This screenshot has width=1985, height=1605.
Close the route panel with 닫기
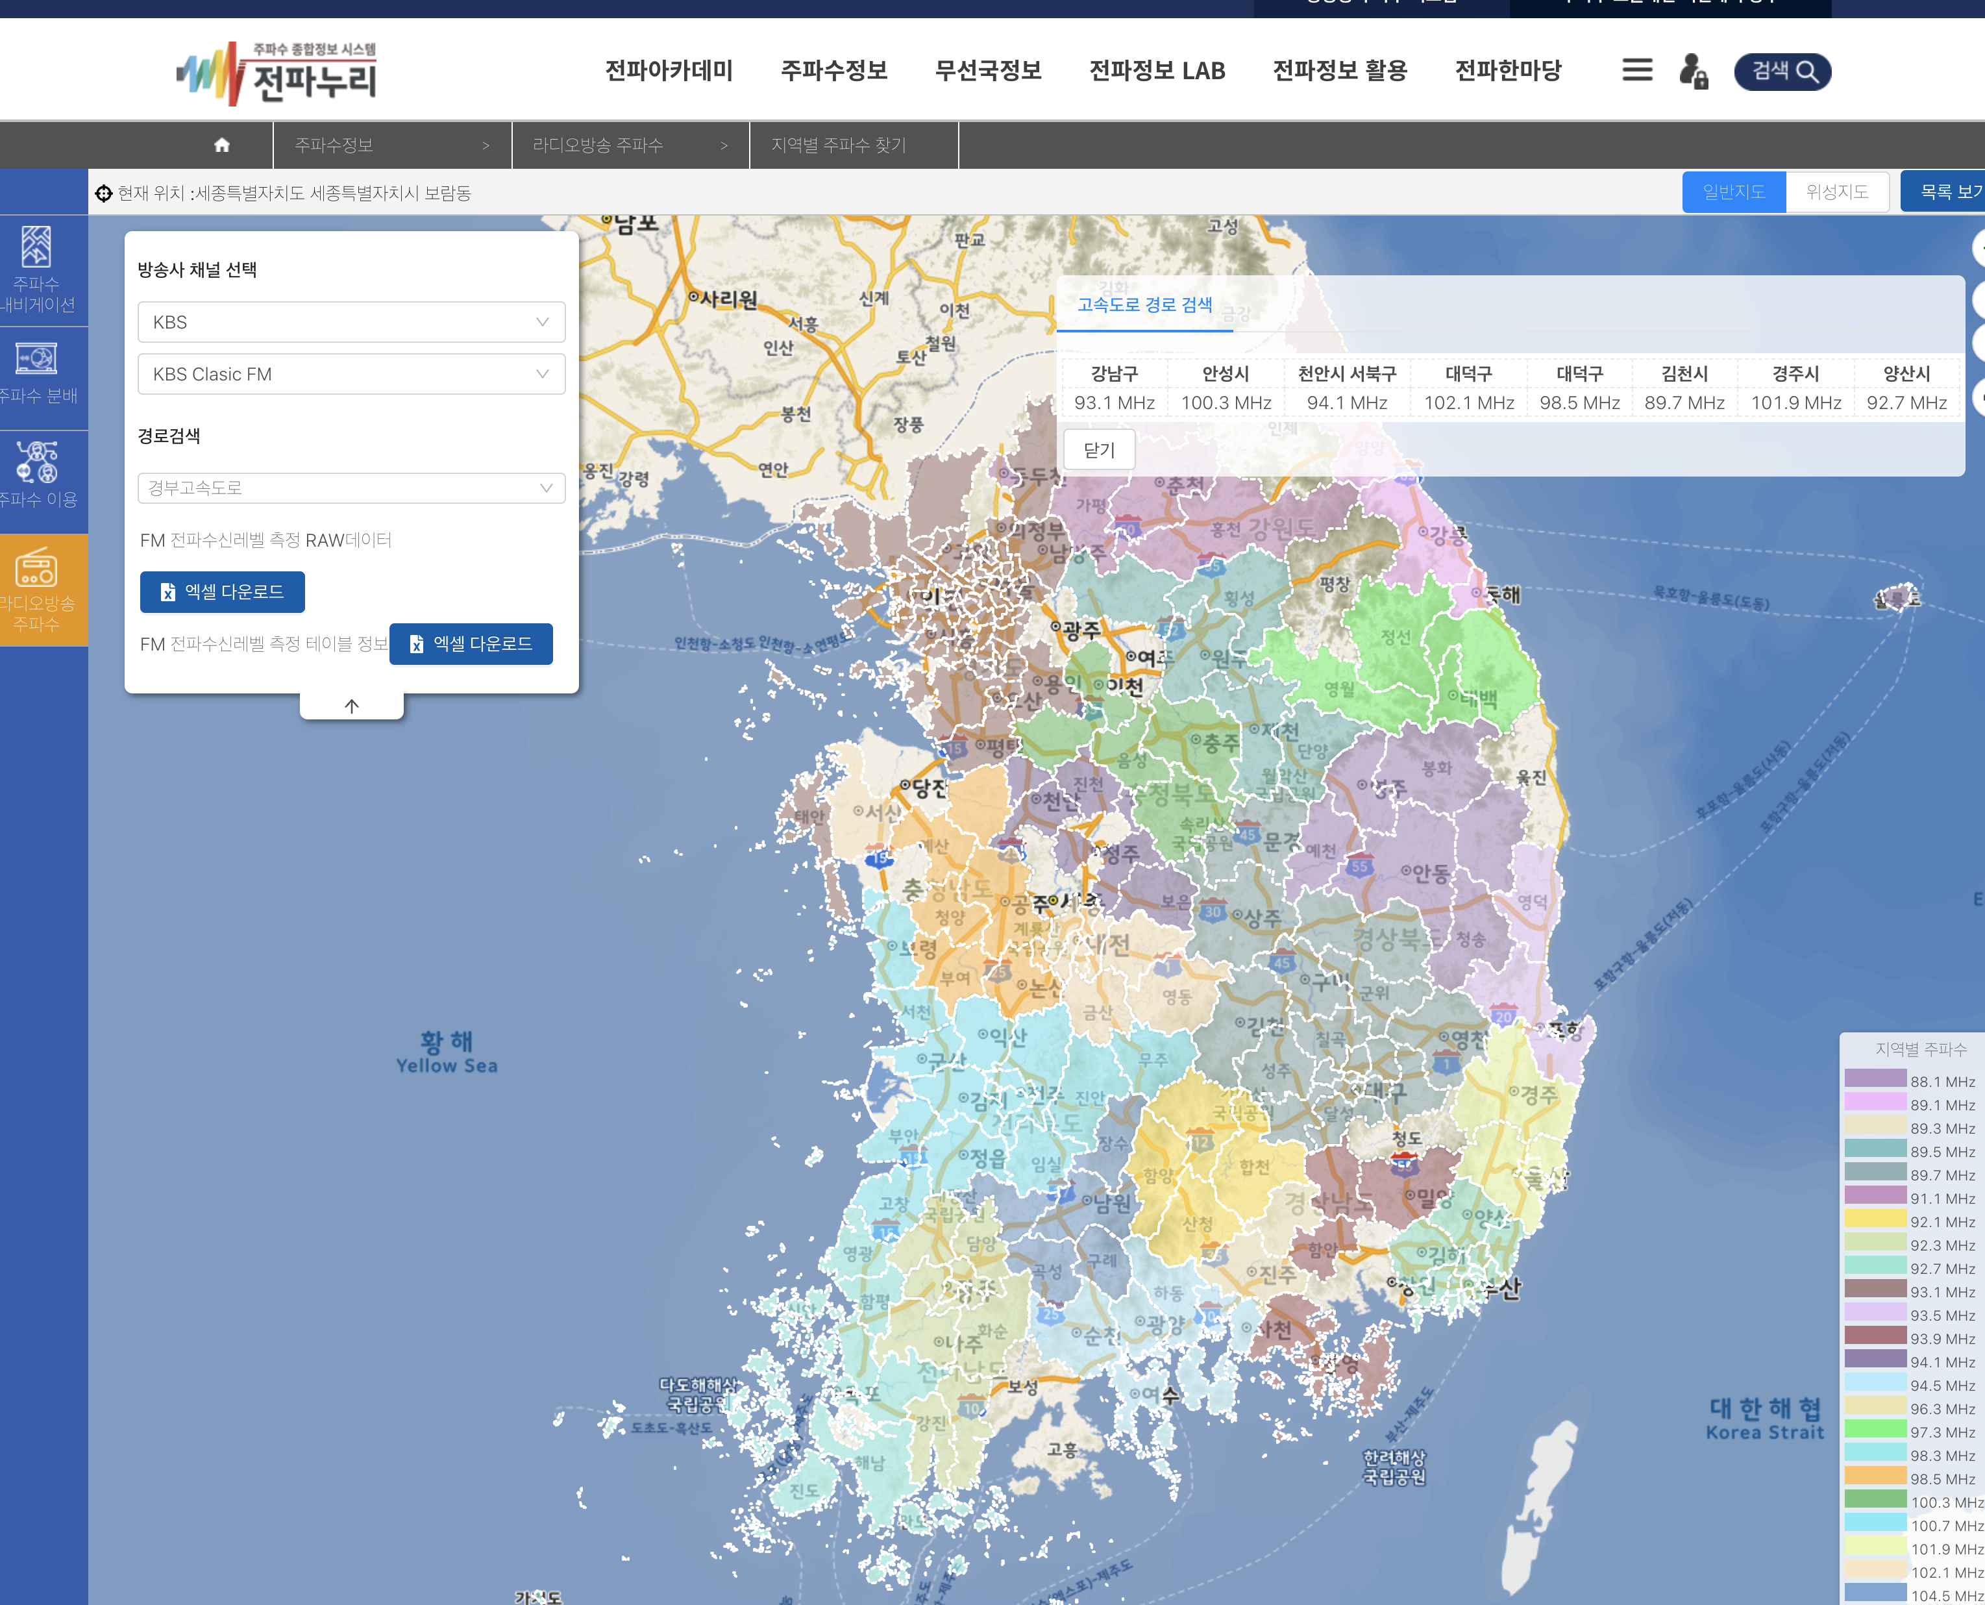pyautogui.click(x=1099, y=449)
